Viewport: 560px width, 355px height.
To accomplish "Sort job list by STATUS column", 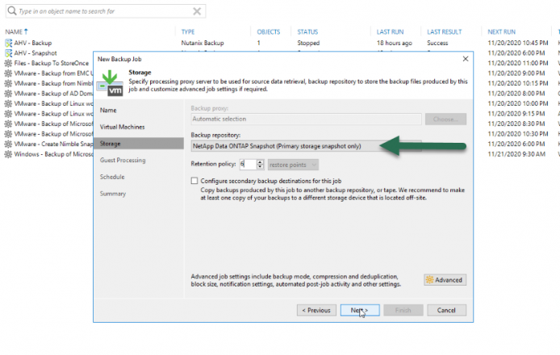I will pyautogui.click(x=307, y=31).
